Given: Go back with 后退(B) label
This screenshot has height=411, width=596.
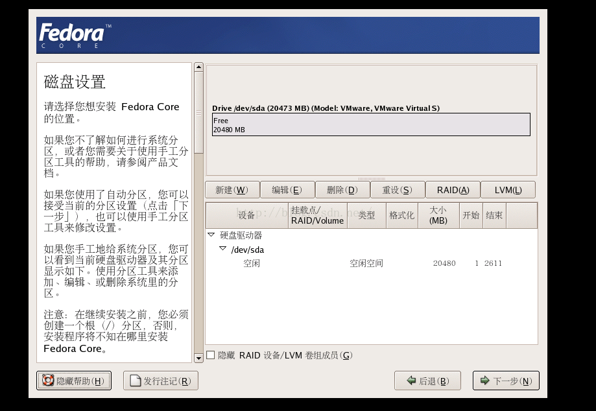Looking at the screenshot, I should pos(434,381).
